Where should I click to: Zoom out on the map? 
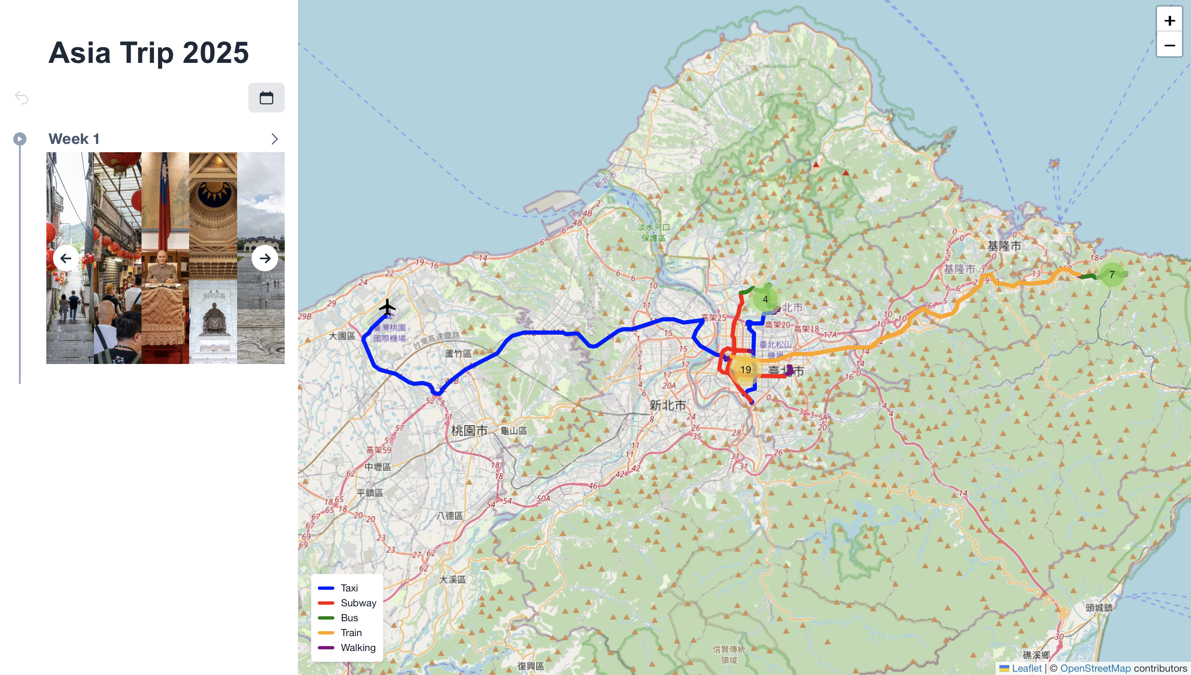(1169, 45)
